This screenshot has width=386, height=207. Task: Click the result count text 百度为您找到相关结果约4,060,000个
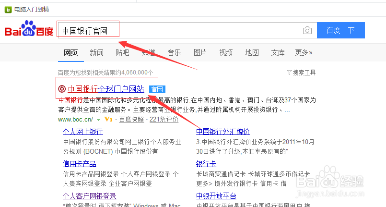(x=105, y=73)
